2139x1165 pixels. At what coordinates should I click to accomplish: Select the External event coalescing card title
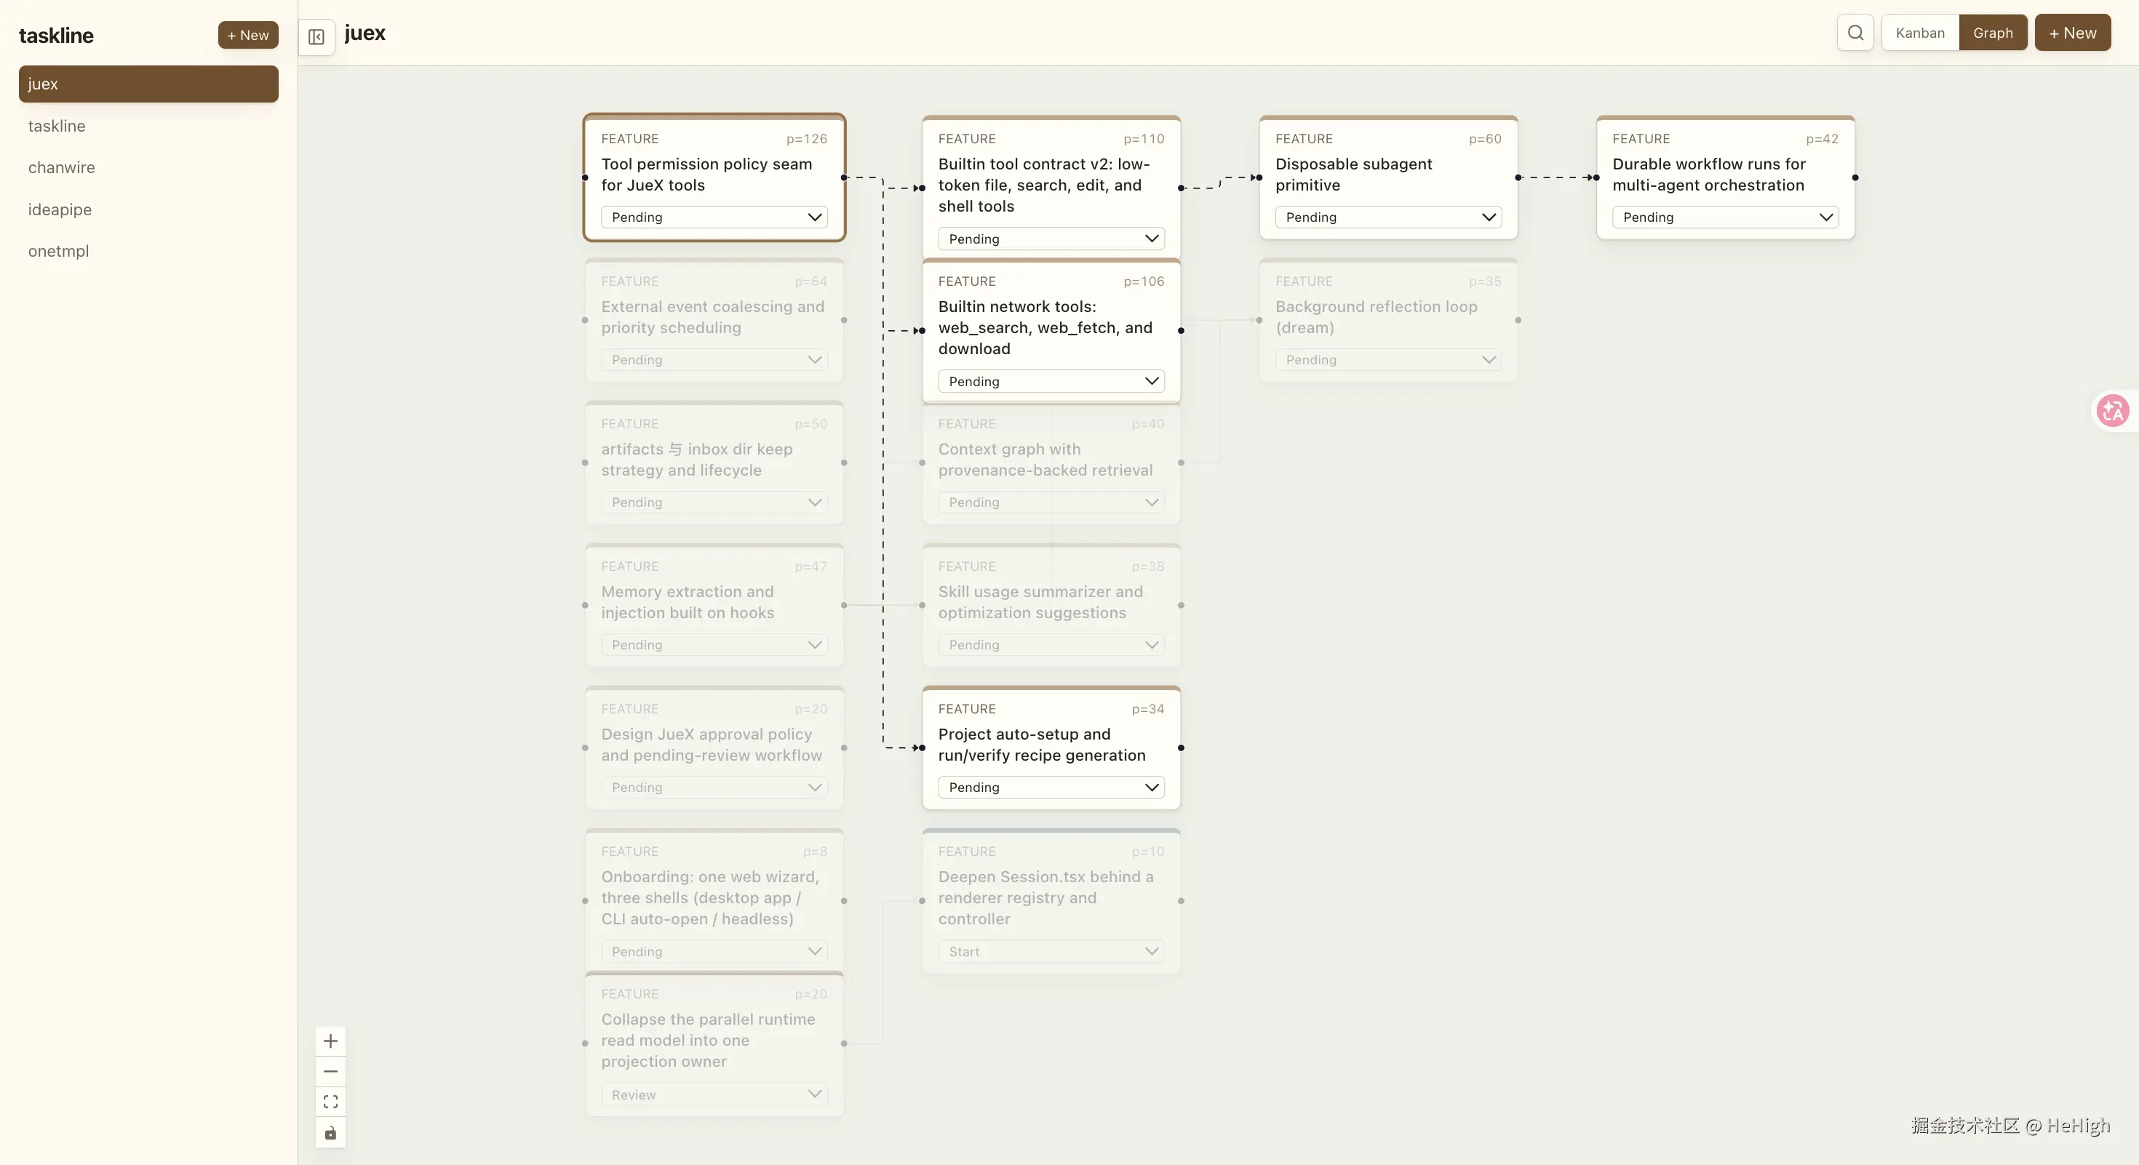712,317
